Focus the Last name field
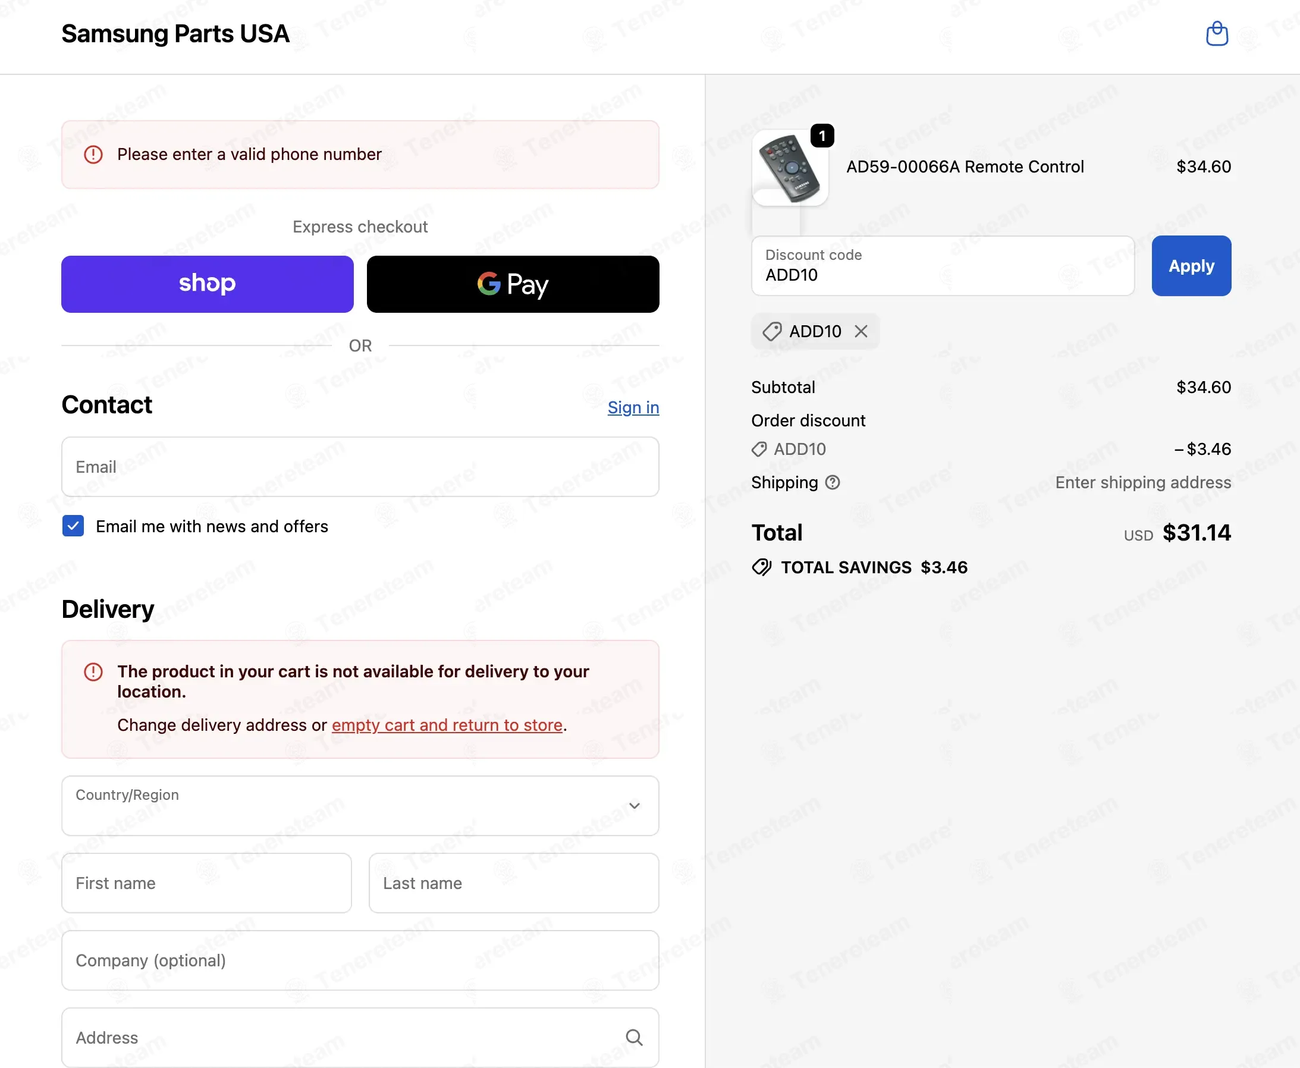 pos(514,883)
